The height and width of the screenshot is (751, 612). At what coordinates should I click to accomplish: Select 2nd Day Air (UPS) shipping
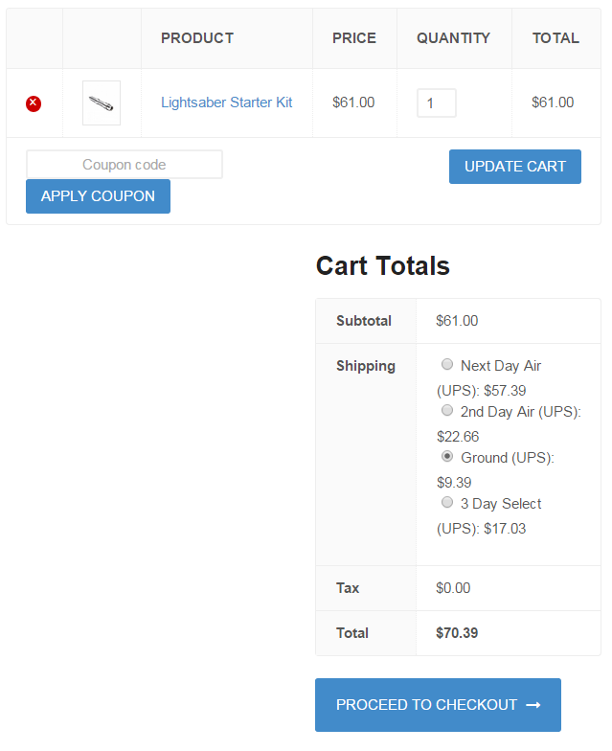point(447,410)
